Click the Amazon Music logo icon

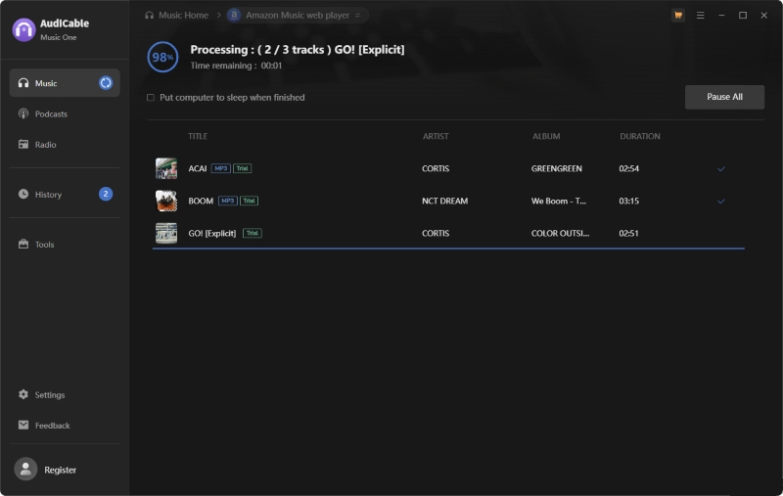pos(234,15)
